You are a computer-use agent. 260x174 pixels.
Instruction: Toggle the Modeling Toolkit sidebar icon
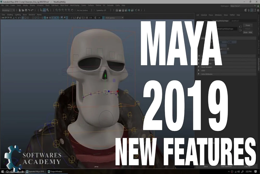[246, 10]
